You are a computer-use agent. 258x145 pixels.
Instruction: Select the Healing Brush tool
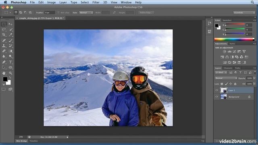point(4,40)
